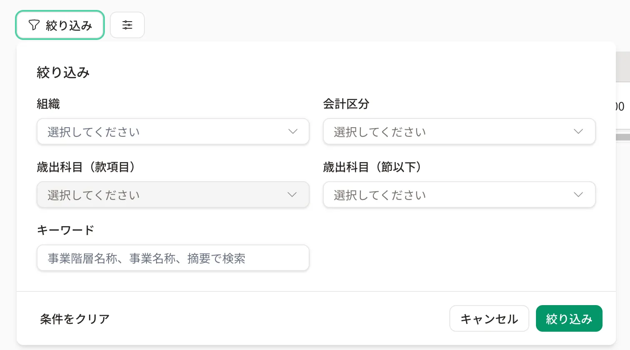
Task: Apply filters with the green 絞り込み button
Action: coord(569,318)
